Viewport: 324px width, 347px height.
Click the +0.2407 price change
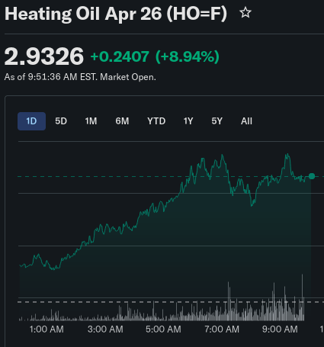click(120, 56)
